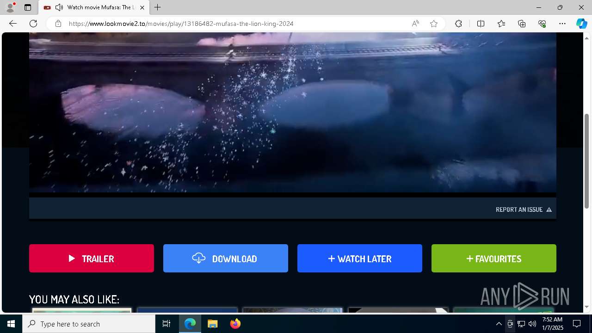Click the page vertical scrollbar thumb
This screenshot has height=333, width=592.
click(587, 161)
